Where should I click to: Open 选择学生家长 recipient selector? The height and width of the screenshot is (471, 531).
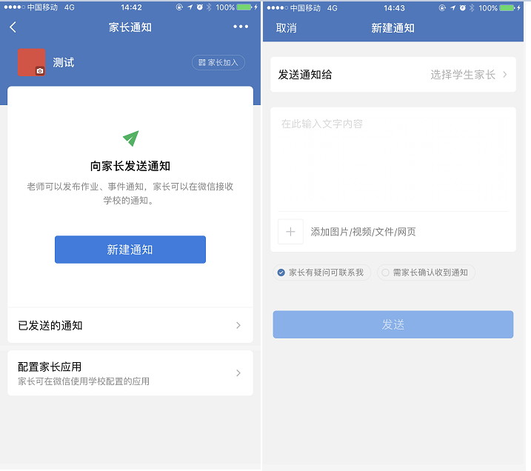[x=469, y=75]
